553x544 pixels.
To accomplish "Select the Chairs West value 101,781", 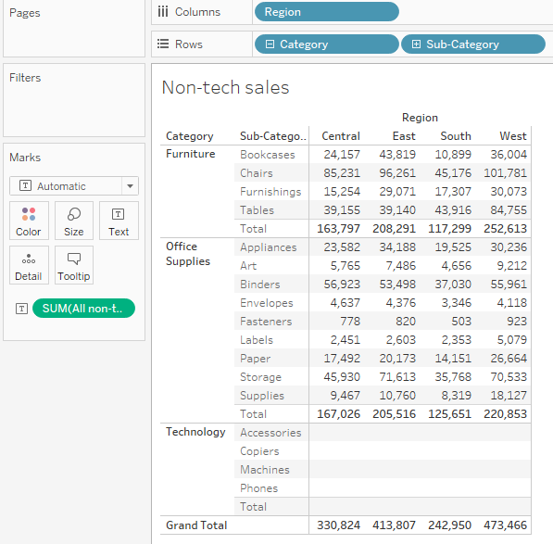I will 505,173.
